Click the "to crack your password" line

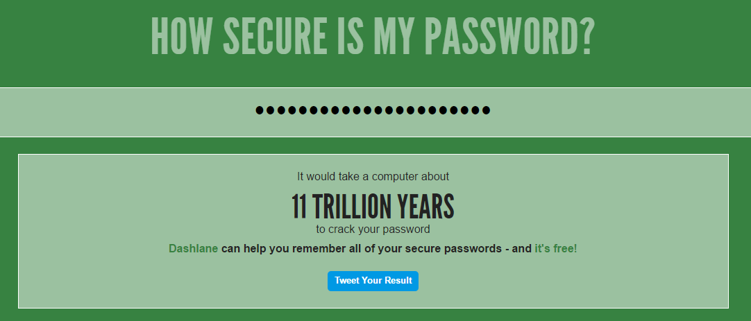point(373,229)
